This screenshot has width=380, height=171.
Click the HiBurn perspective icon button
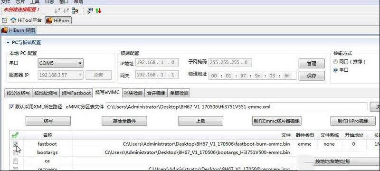tap(58, 20)
